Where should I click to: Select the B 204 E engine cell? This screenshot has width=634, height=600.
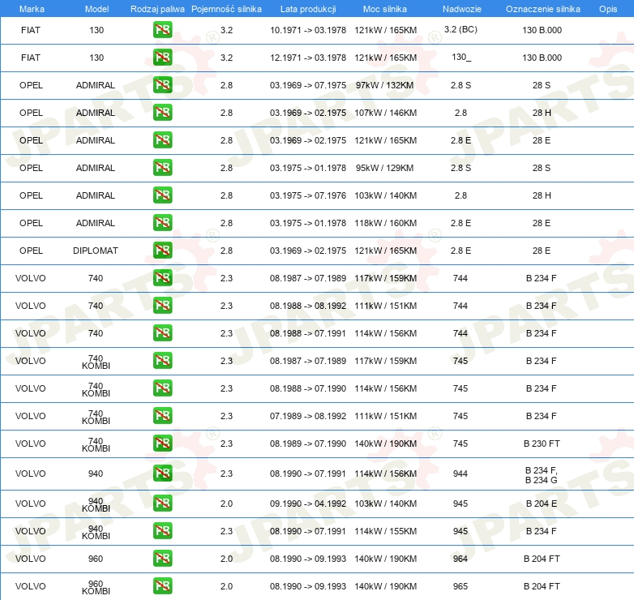point(542,504)
